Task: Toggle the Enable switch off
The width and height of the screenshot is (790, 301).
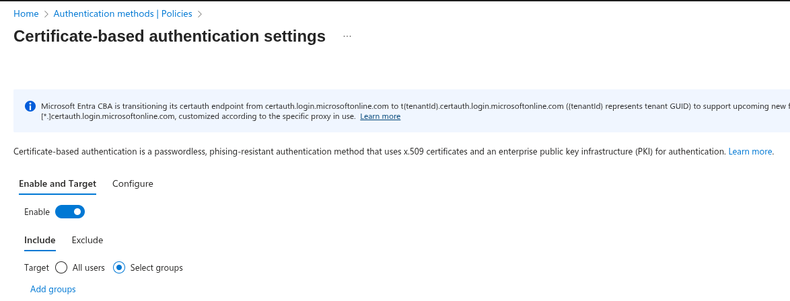Action: tap(70, 212)
